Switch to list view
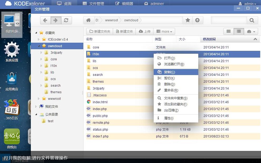Image resolution: width=261 pixels, height=163 pixels. pyautogui.click(x=239, y=31)
